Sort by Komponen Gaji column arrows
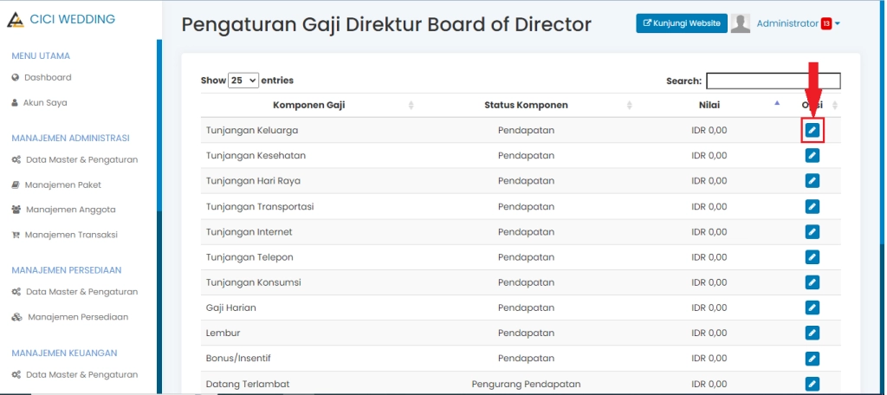 (x=411, y=106)
